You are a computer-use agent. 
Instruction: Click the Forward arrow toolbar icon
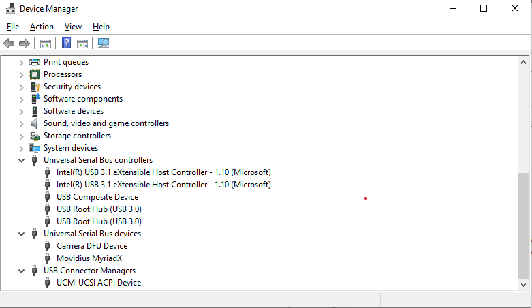pos(25,44)
